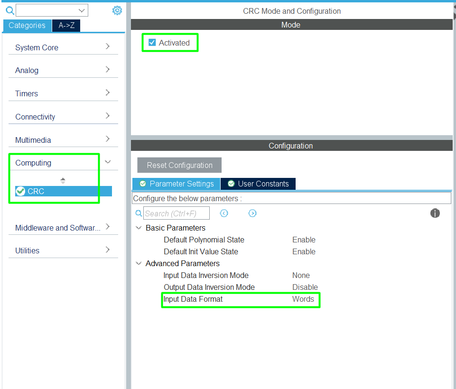Collapse the Basic Parameters group

pyautogui.click(x=139, y=228)
